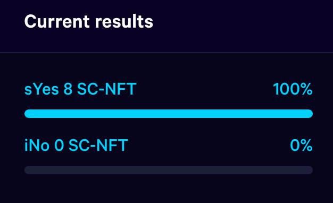Click the percent sign after 100
The height and width of the screenshot is (203, 333).
[306, 89]
